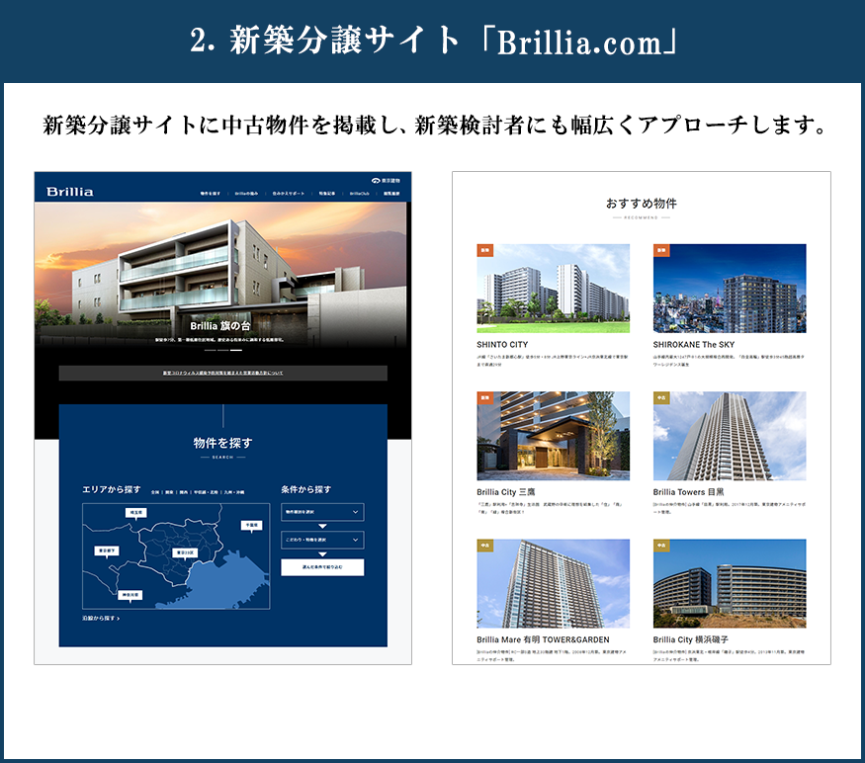Image resolution: width=865 pixels, height=763 pixels.
Task: Click the description text under SHINTO CITY
Action: pyautogui.click(x=553, y=361)
